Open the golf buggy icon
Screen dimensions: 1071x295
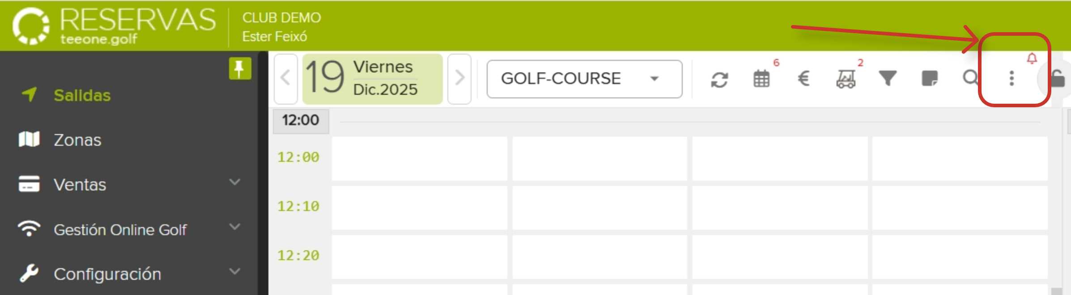[846, 79]
